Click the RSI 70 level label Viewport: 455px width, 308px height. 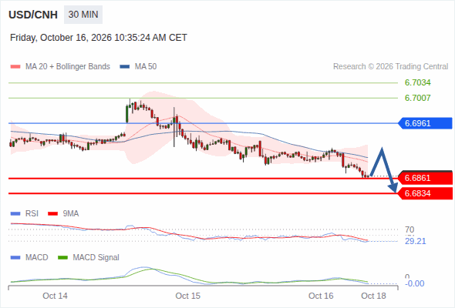click(x=410, y=229)
